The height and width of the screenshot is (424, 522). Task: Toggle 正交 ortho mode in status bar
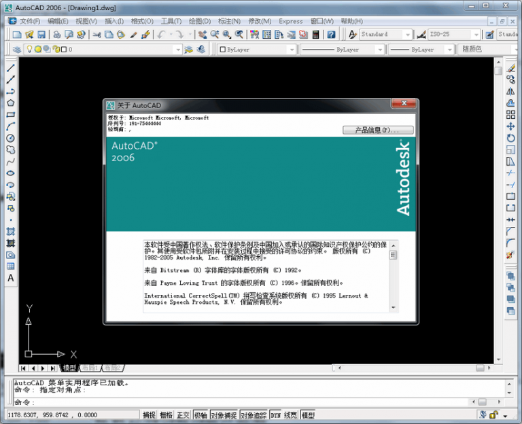[183, 414]
